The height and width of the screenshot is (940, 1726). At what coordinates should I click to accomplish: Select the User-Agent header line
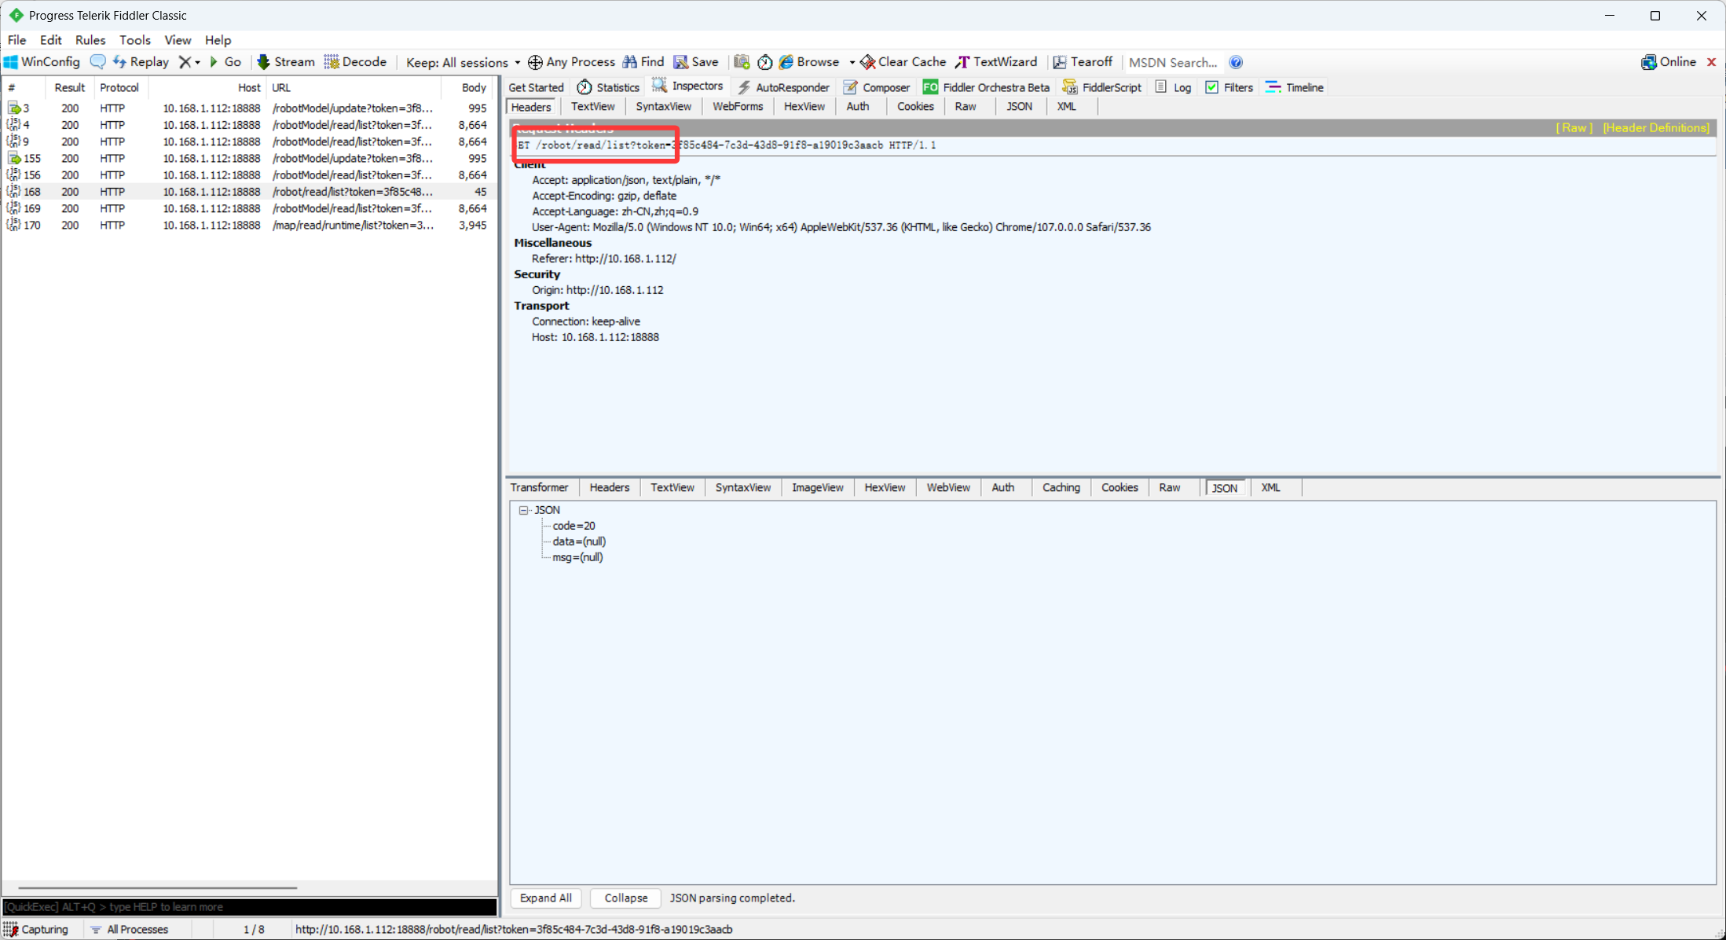point(841,227)
